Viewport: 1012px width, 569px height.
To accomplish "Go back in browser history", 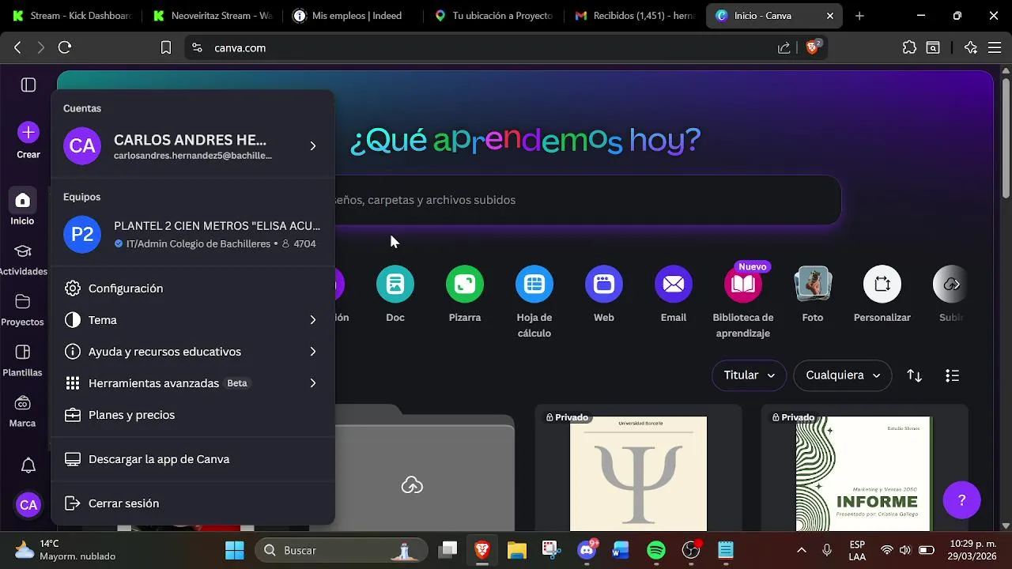I will click(x=17, y=47).
